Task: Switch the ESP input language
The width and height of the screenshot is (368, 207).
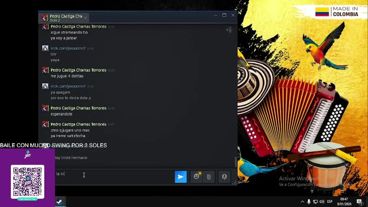Action: pos(330,202)
